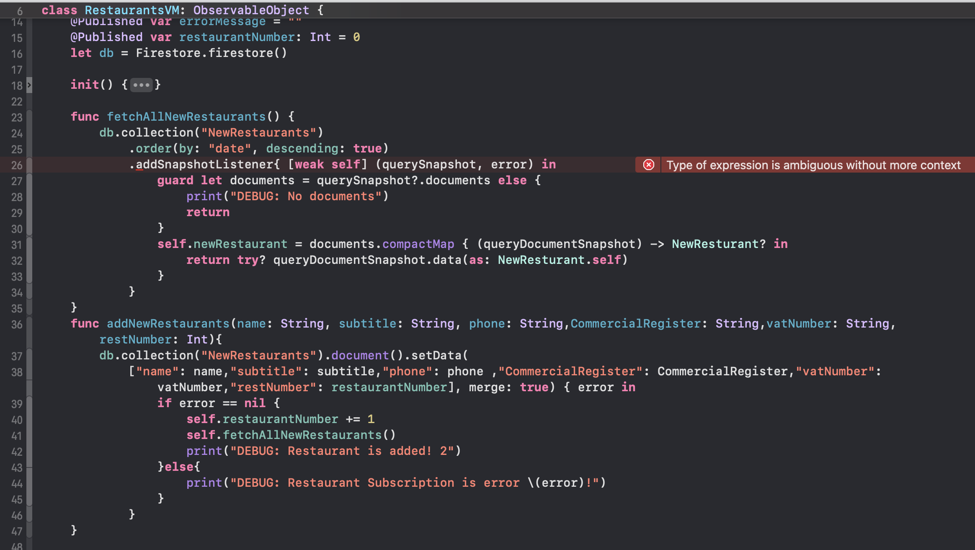Place cursor on fetchAllNewRestaurants function name

point(186,117)
